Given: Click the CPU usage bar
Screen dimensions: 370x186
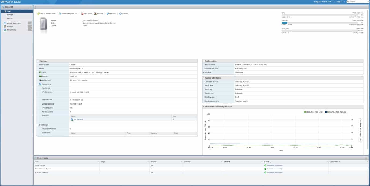Looking at the screenshot, I should [x=320, y=15].
